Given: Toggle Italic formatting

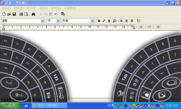Looking at the screenshot, I should click(x=104, y=21).
